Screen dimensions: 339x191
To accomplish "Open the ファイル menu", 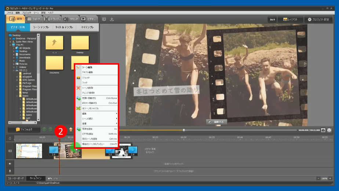I will tap(10, 12).
